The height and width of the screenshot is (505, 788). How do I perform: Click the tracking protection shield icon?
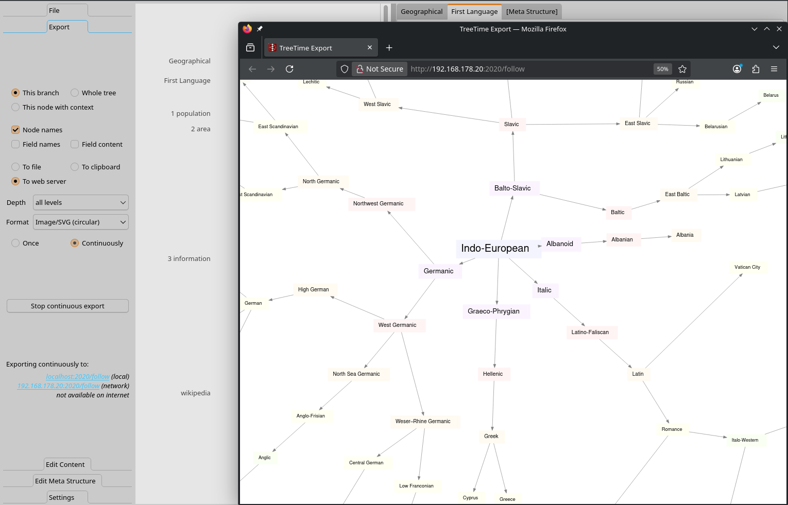(x=345, y=69)
